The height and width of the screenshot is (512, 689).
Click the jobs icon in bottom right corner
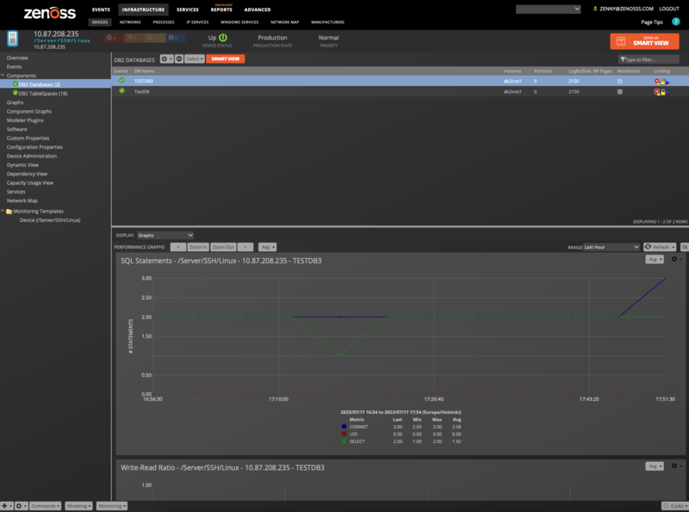tap(666, 506)
